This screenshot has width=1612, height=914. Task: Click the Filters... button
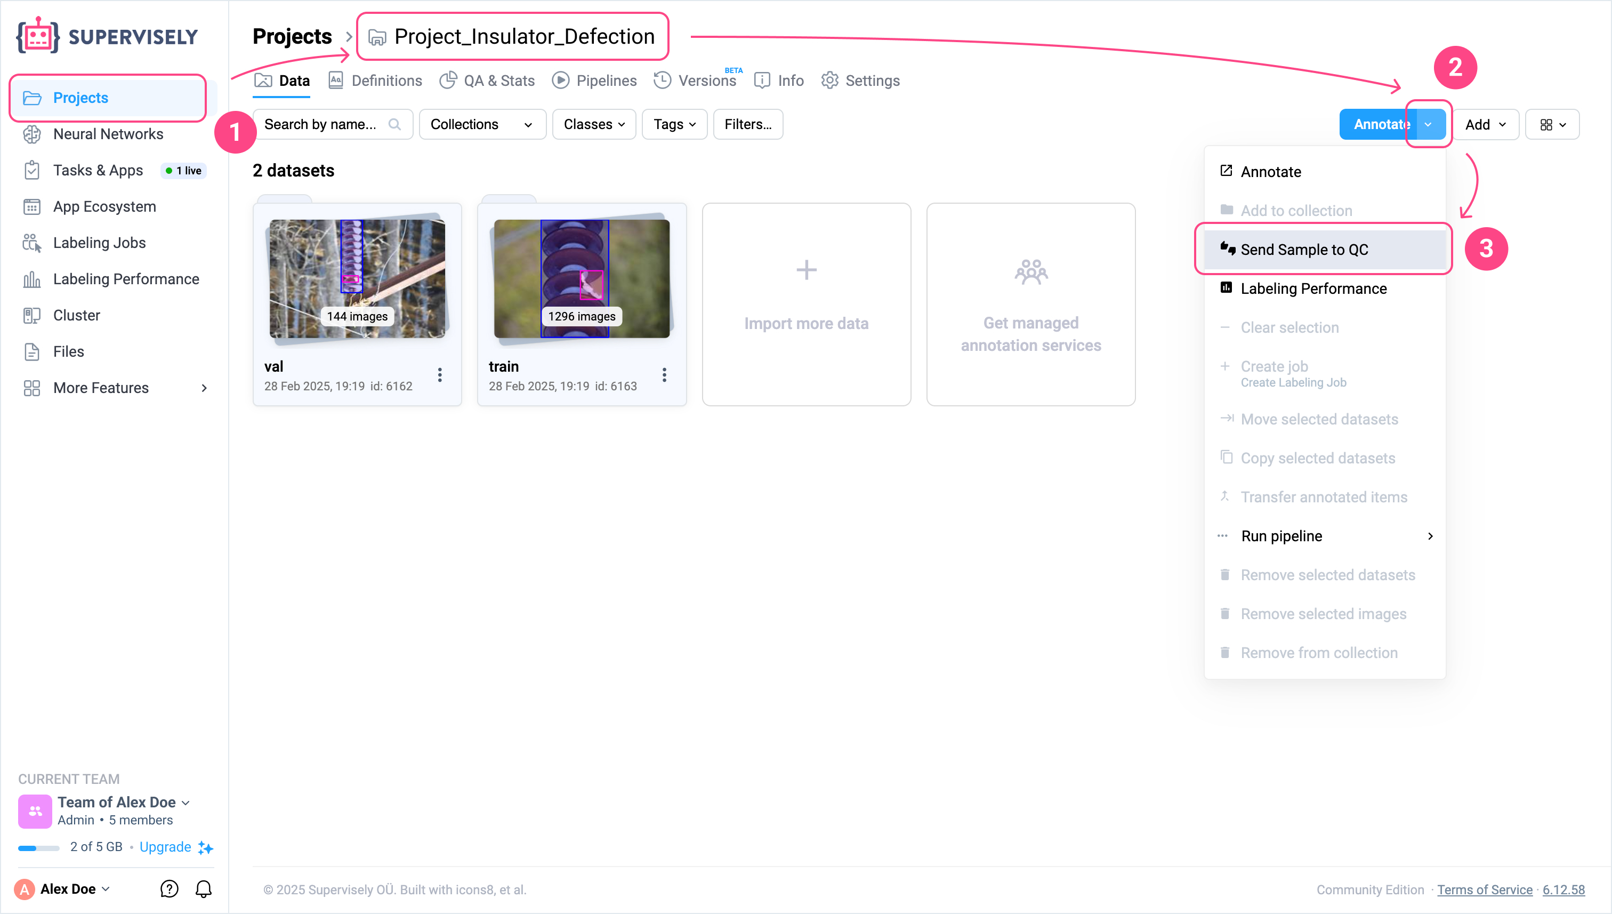(747, 124)
